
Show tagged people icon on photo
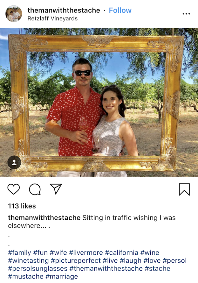click(14, 162)
